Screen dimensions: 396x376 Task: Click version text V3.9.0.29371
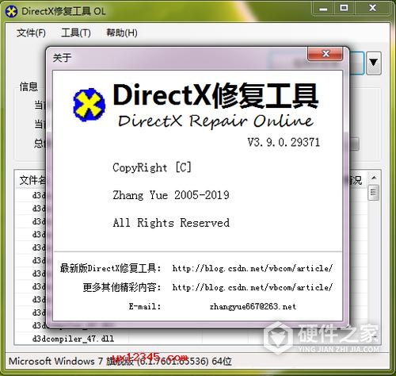pyautogui.click(x=284, y=142)
